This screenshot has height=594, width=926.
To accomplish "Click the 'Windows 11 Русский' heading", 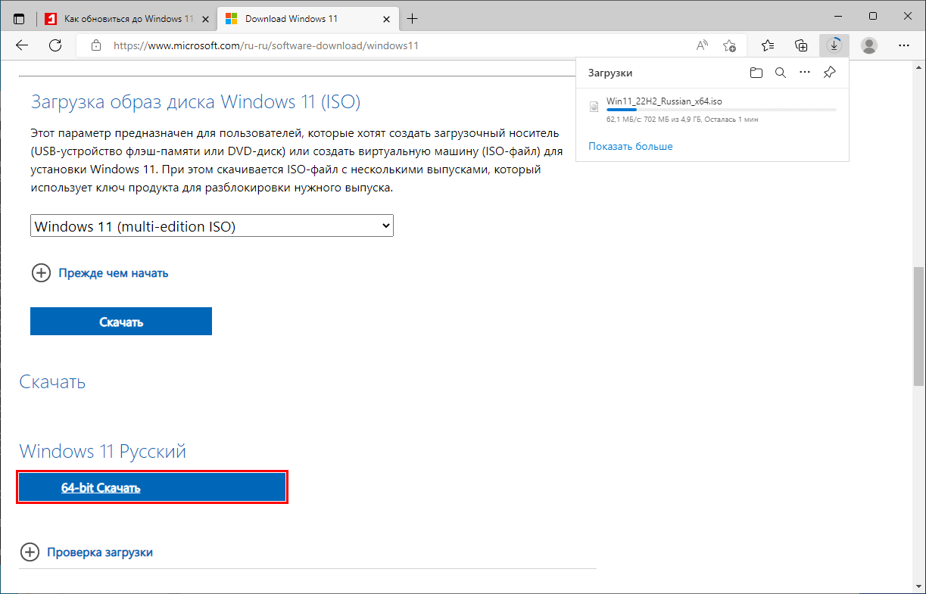I will (x=102, y=452).
